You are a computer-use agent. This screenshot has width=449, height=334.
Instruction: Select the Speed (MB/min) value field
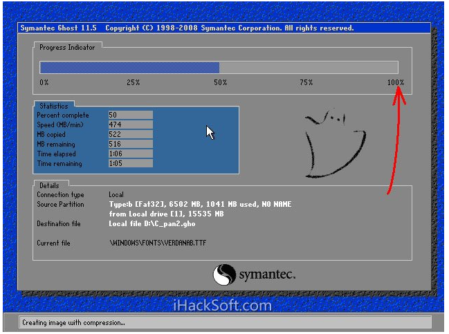pos(130,124)
